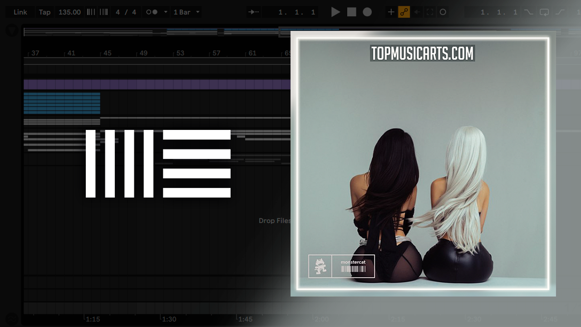
Task: Click the Phase Nudge Down bars icon
Action: click(91, 12)
